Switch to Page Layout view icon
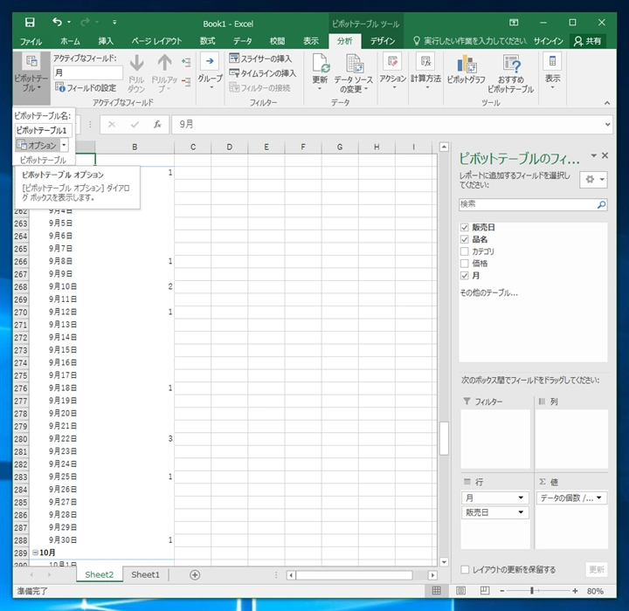Screen dimensions: 629x611 [x=461, y=591]
